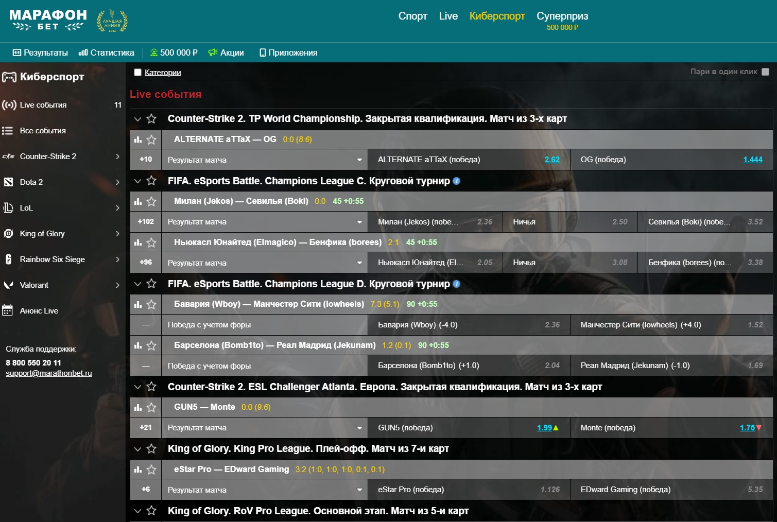The image size is (777, 522).
Task: Star the ESL Challenger Atlanta tournament
Action: (x=151, y=387)
